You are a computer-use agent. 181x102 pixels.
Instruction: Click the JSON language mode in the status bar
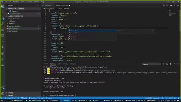[171, 98]
